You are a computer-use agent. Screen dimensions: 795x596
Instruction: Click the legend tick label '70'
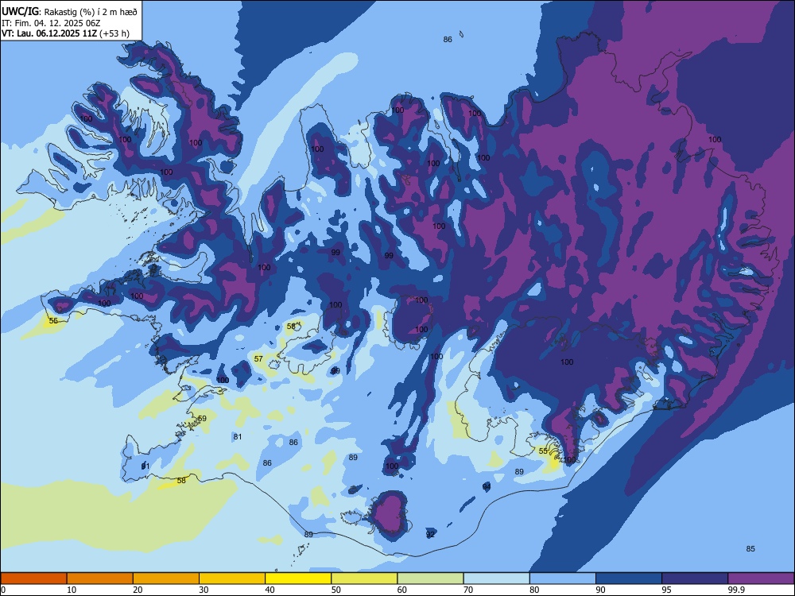(x=467, y=590)
